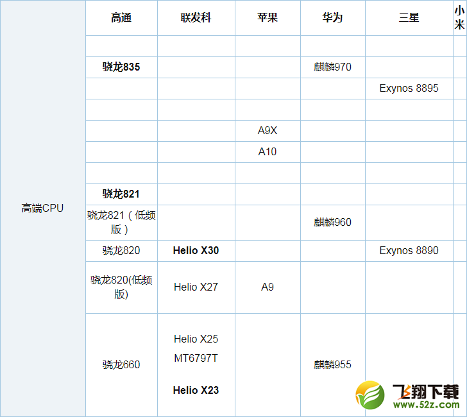Viewport: 467px width, 417px height.
Task: Click the 高通 column header
Action: 121,18
